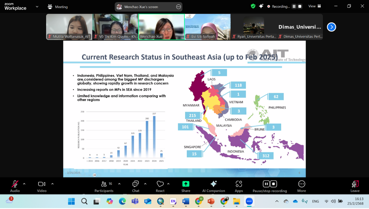Leave the meeting
This screenshot has width=369, height=209.
click(355, 186)
